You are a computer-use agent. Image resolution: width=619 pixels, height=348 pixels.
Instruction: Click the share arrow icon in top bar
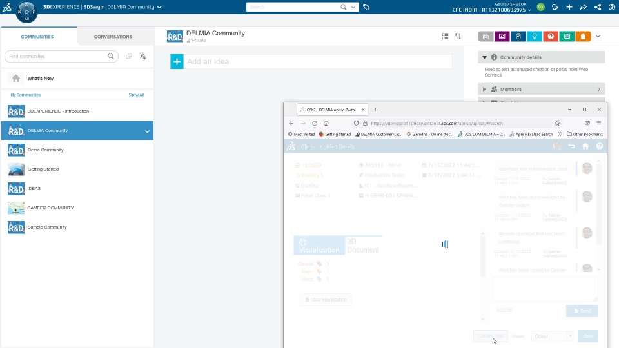coord(584,7)
